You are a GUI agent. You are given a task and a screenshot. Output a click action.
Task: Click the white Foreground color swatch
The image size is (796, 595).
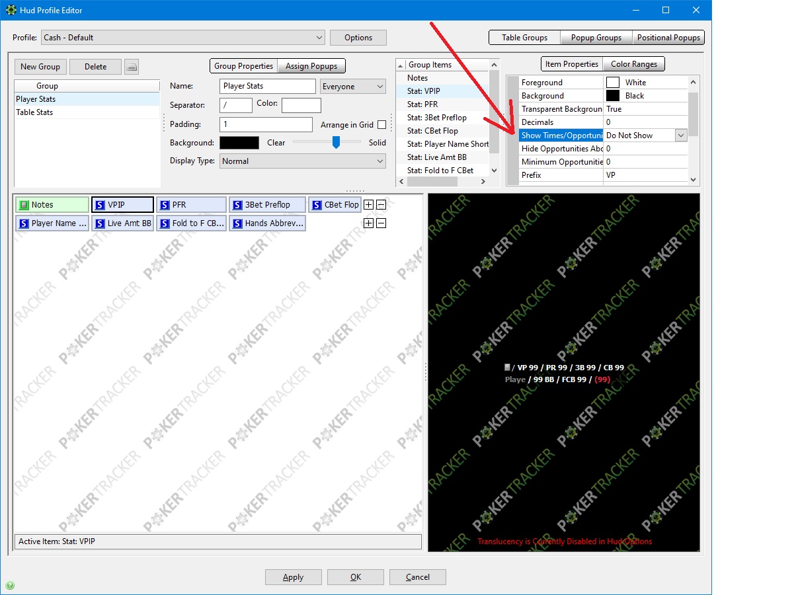613,83
